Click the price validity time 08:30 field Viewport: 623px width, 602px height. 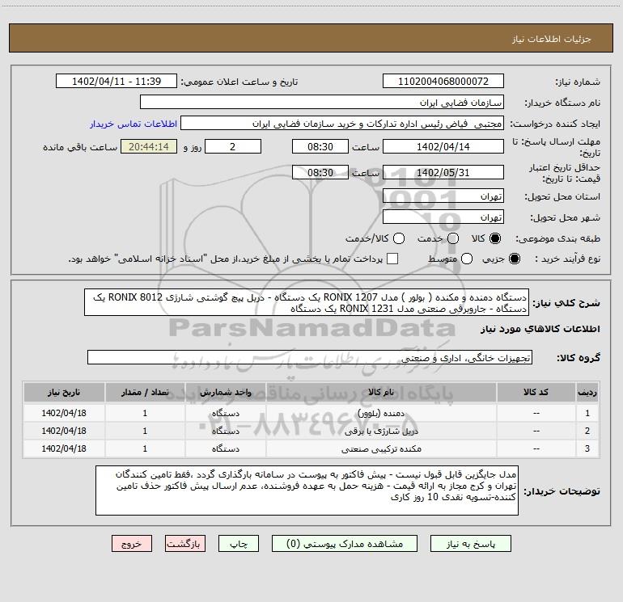tap(320, 172)
